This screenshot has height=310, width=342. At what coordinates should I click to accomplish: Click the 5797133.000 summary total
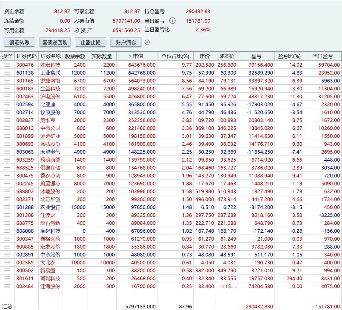click(141, 307)
